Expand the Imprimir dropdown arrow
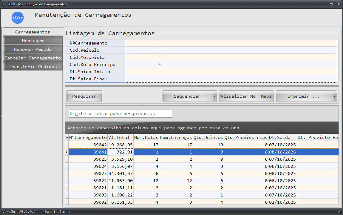343x215 pixels. click(334, 96)
